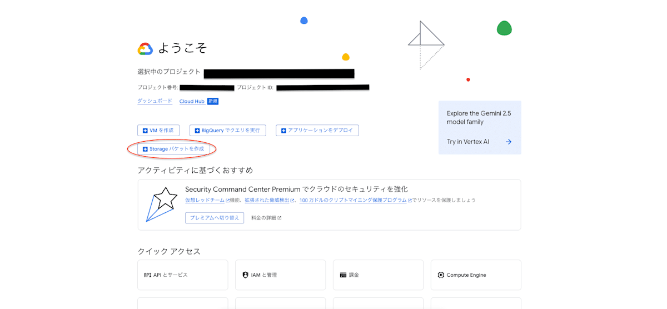Click Explore the Gemini 2.5 model family text
The height and width of the screenshot is (309, 667).
pos(479,118)
